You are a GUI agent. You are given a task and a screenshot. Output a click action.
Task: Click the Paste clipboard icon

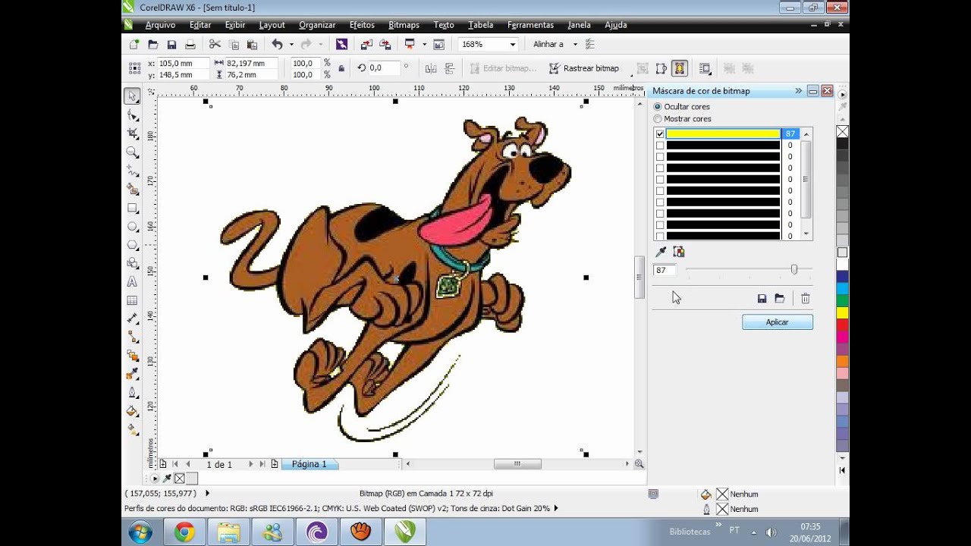coord(252,45)
